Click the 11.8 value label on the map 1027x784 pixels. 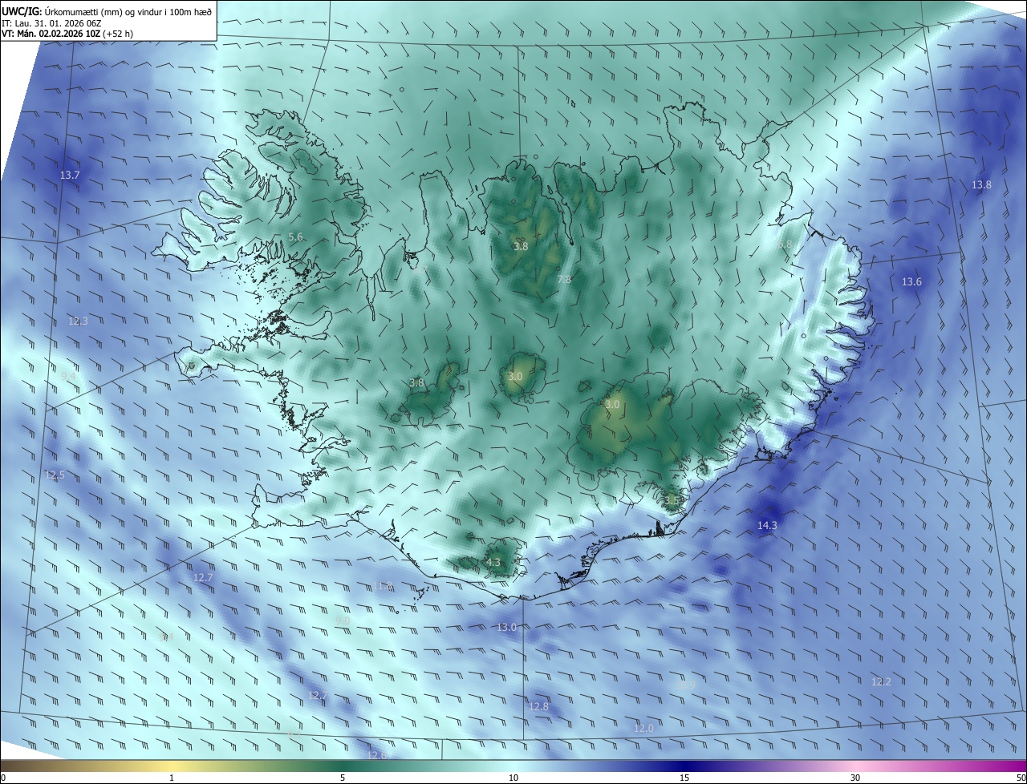[x=383, y=586]
